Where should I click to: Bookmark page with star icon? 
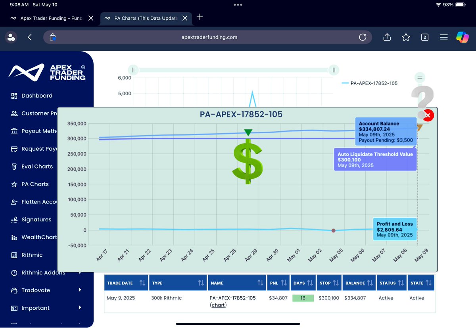(406, 37)
